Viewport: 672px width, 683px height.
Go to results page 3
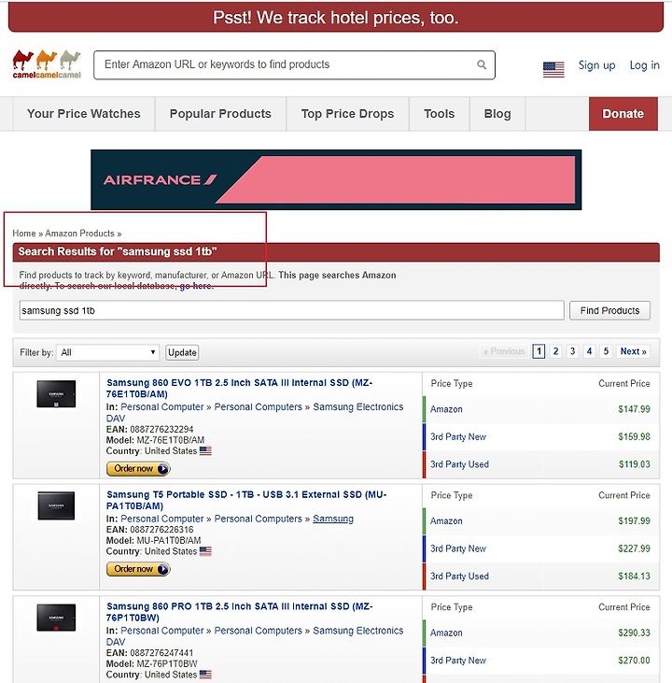572,351
